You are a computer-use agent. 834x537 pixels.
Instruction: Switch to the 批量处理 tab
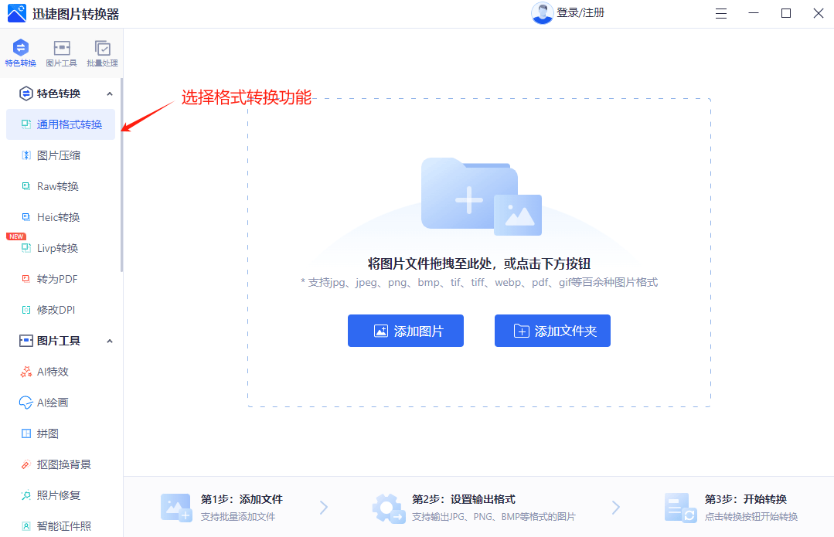(101, 51)
